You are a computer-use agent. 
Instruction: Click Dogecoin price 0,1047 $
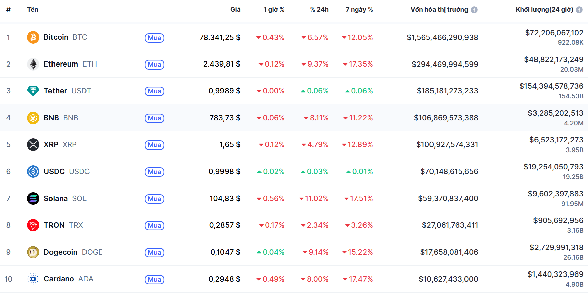[226, 252]
